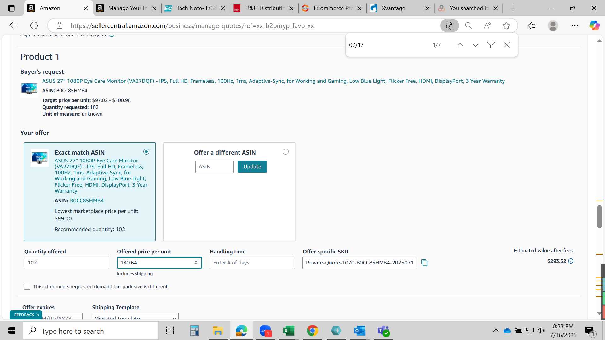Image resolution: width=605 pixels, height=340 pixels.
Task: Click the Update ASIN button
Action: click(252, 167)
